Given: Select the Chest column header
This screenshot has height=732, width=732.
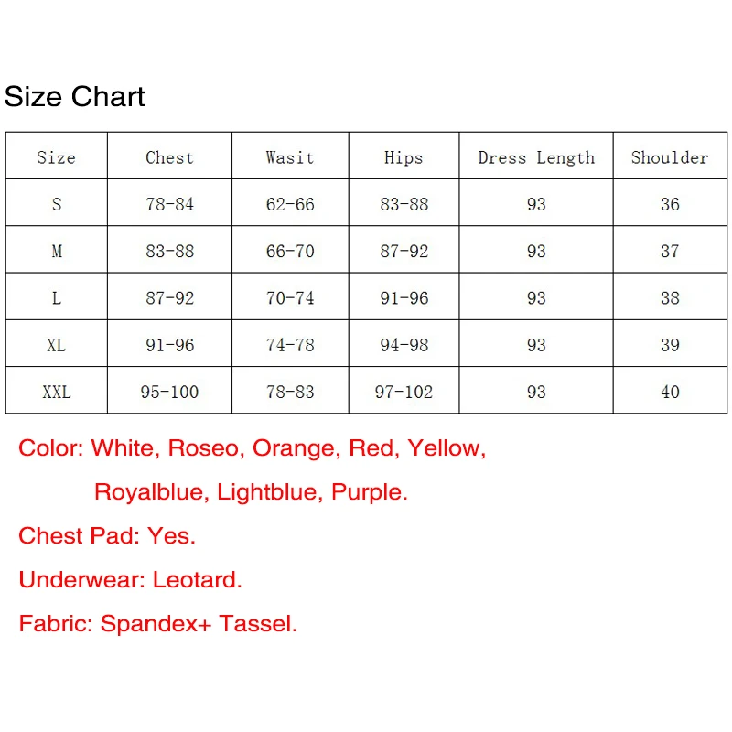Looking at the screenshot, I should point(169,157).
